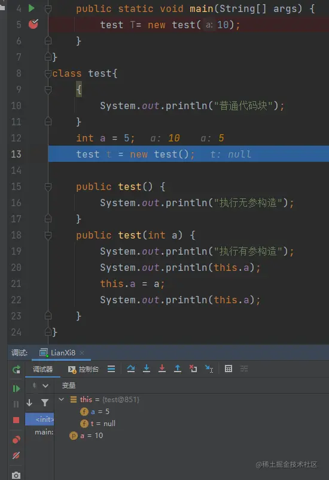This screenshot has height=480, width=329.
Task: Collapse the 'this' variable tree node
Action: tap(62, 399)
